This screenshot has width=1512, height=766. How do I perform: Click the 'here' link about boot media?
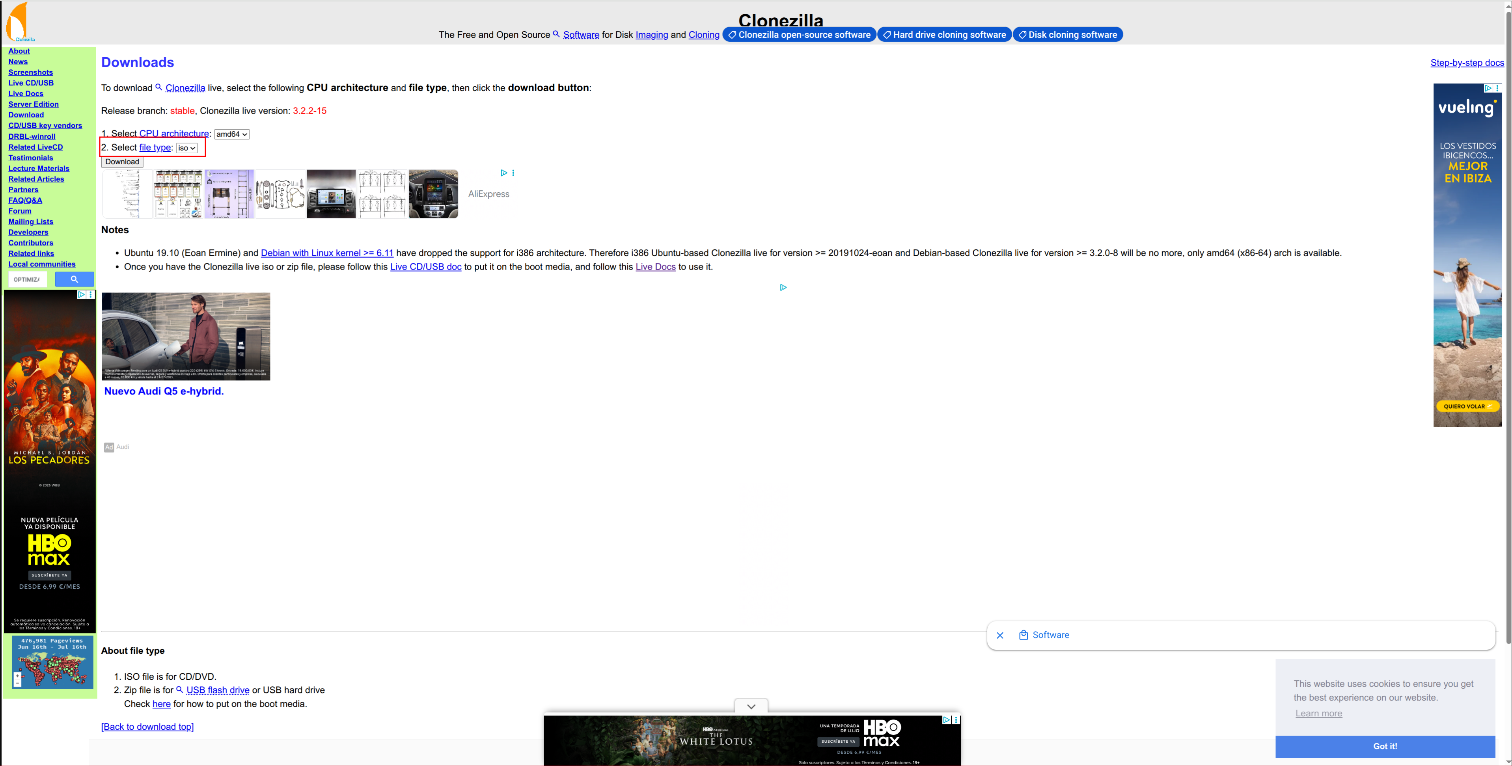click(x=161, y=704)
